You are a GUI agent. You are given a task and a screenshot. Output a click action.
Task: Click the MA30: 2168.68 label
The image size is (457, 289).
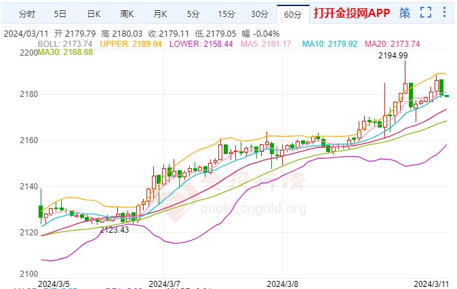pyautogui.click(x=65, y=52)
